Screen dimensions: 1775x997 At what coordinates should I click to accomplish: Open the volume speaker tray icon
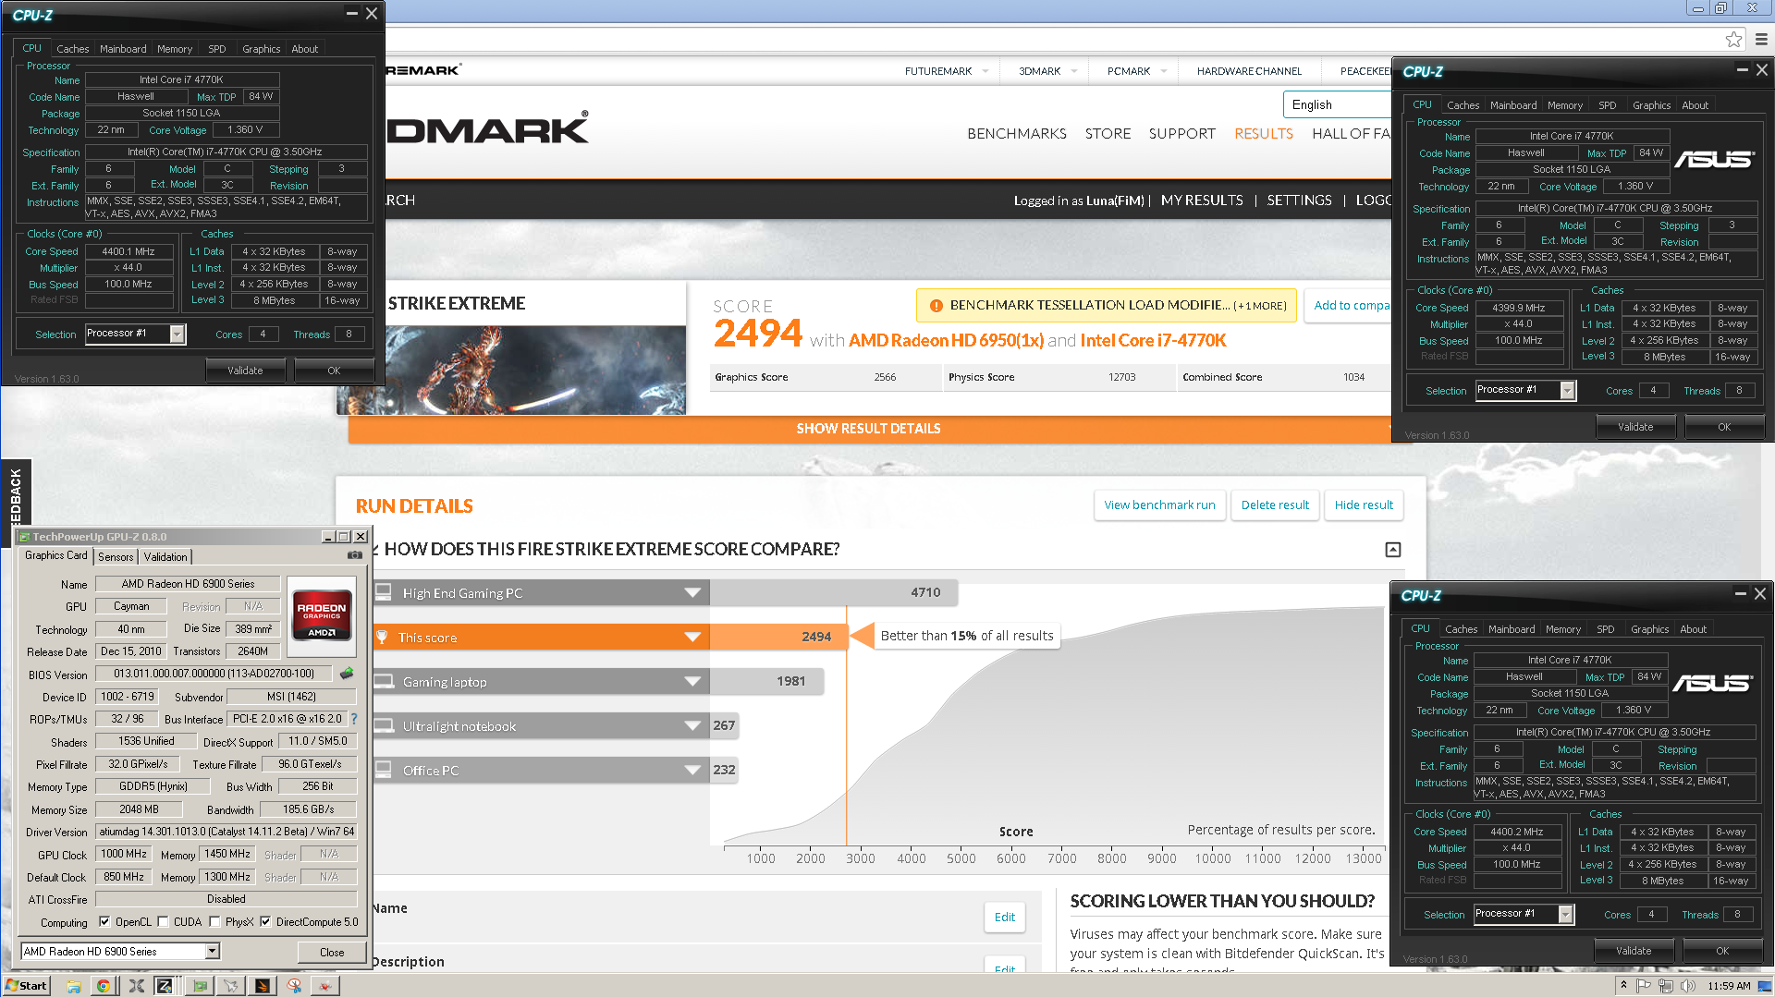(1687, 986)
